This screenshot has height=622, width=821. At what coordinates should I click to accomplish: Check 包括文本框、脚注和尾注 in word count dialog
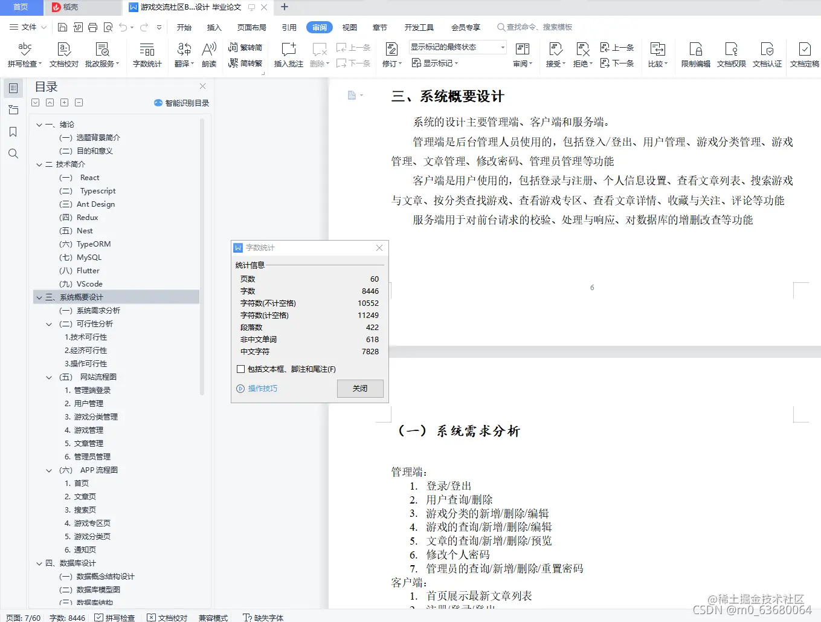(240, 369)
